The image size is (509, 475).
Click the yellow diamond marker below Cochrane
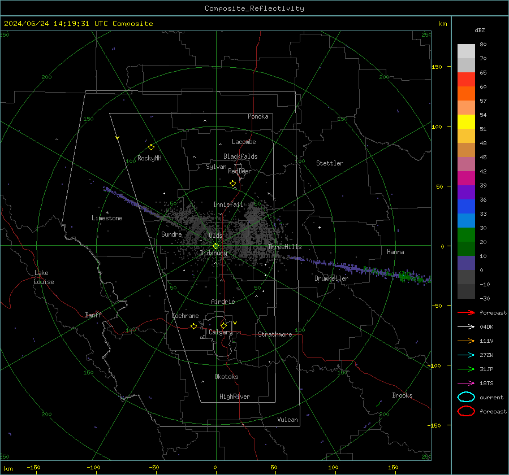point(194,326)
